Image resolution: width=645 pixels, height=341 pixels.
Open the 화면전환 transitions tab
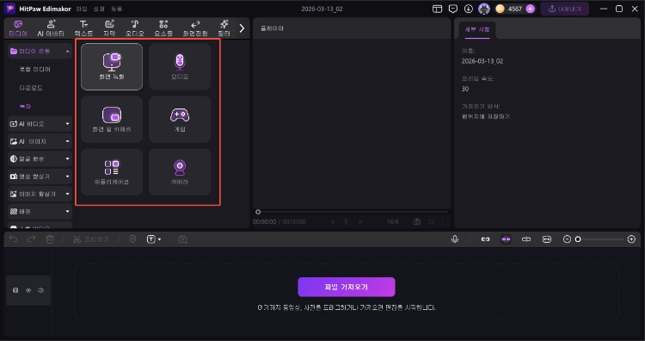195,28
